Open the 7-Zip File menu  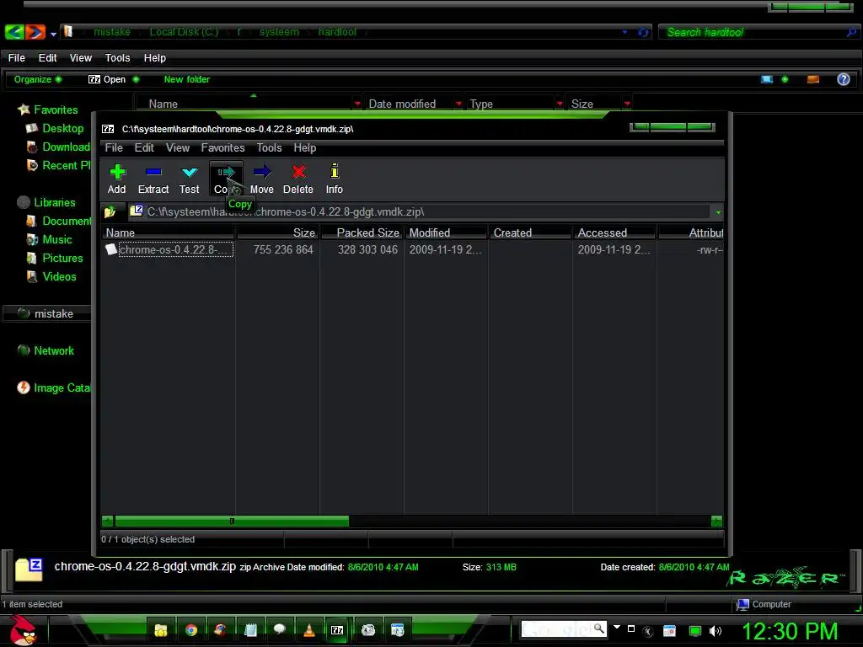tap(114, 148)
